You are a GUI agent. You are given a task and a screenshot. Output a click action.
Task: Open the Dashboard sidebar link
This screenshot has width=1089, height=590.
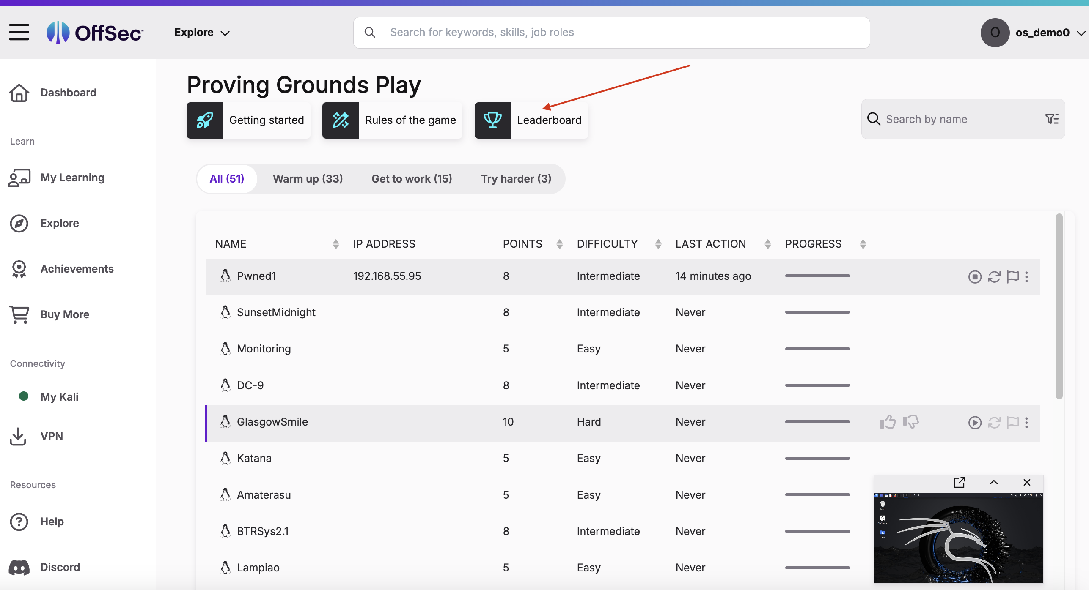click(x=53, y=93)
